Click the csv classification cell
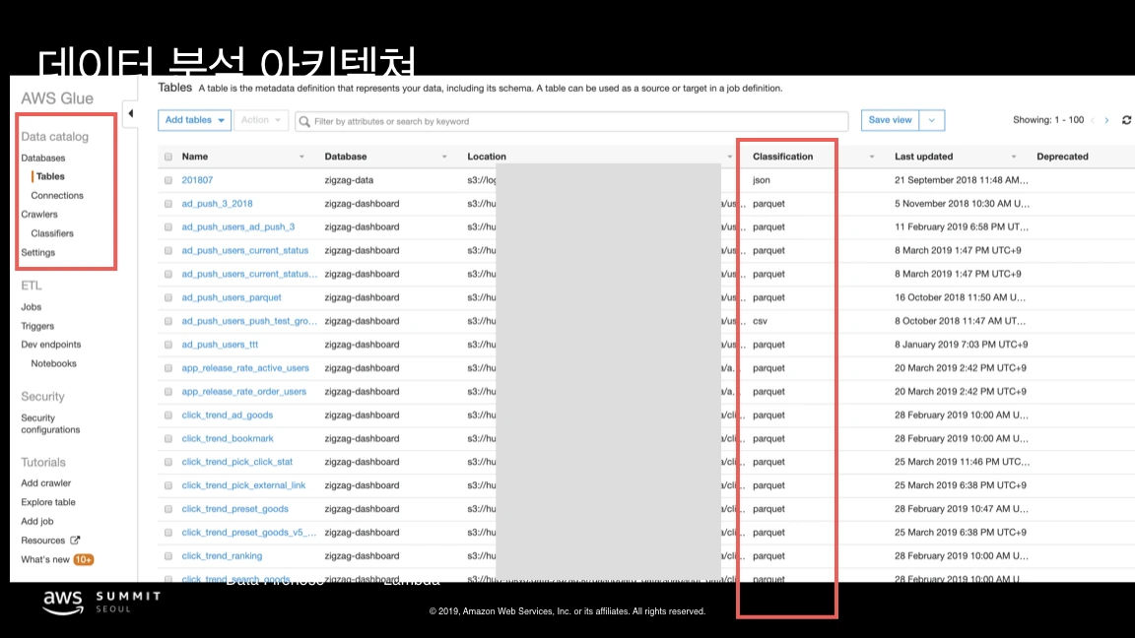 click(760, 321)
